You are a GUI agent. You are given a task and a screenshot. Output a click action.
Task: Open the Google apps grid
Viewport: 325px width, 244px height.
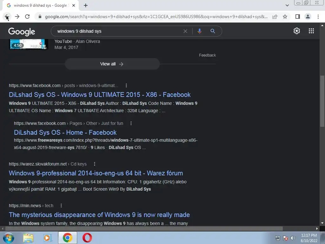pyautogui.click(x=311, y=31)
